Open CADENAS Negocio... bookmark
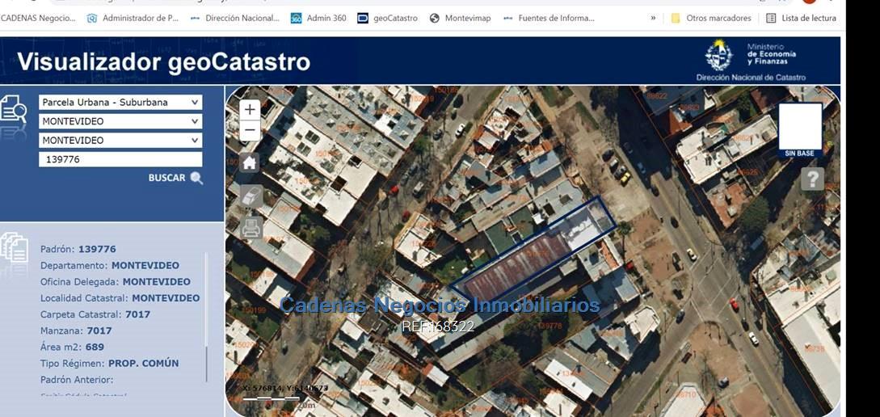The image size is (880, 417). [38, 18]
